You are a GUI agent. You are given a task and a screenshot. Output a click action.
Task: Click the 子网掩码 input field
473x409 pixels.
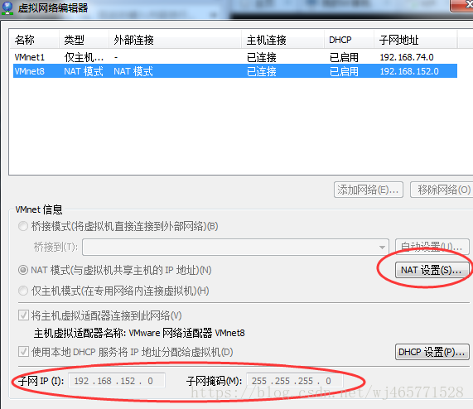[294, 381]
